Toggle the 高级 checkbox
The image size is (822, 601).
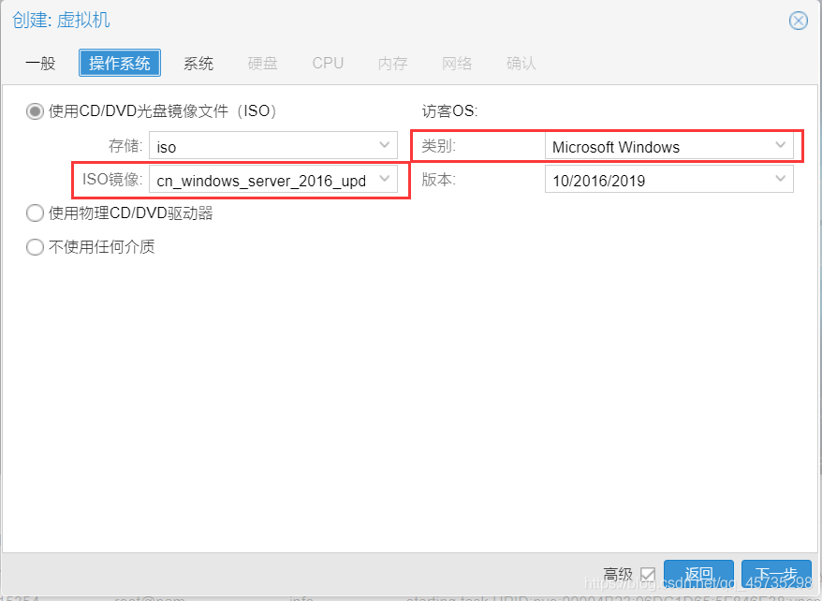648,575
